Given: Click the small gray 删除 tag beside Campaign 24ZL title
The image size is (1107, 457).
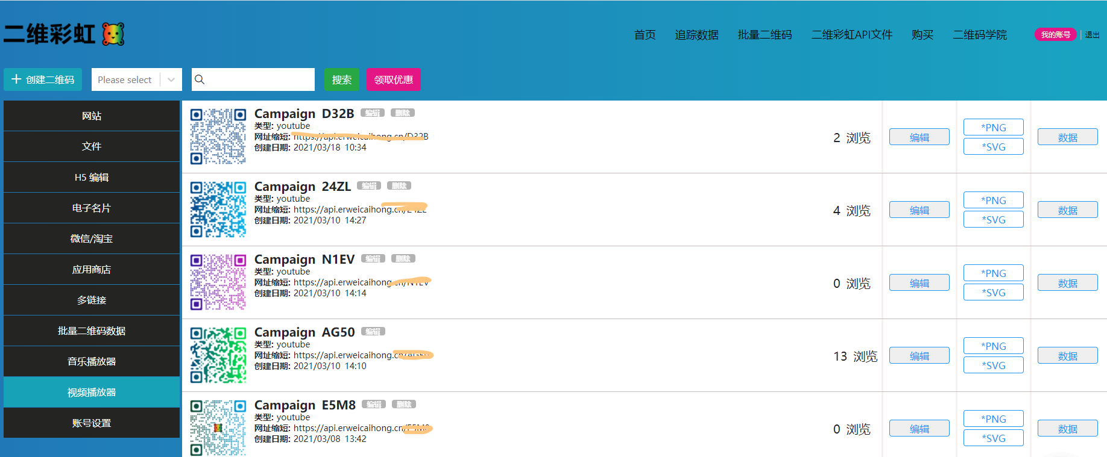Looking at the screenshot, I should coord(399,186).
